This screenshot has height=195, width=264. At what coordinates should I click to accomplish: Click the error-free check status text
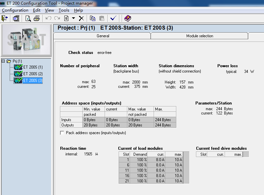point(104,53)
